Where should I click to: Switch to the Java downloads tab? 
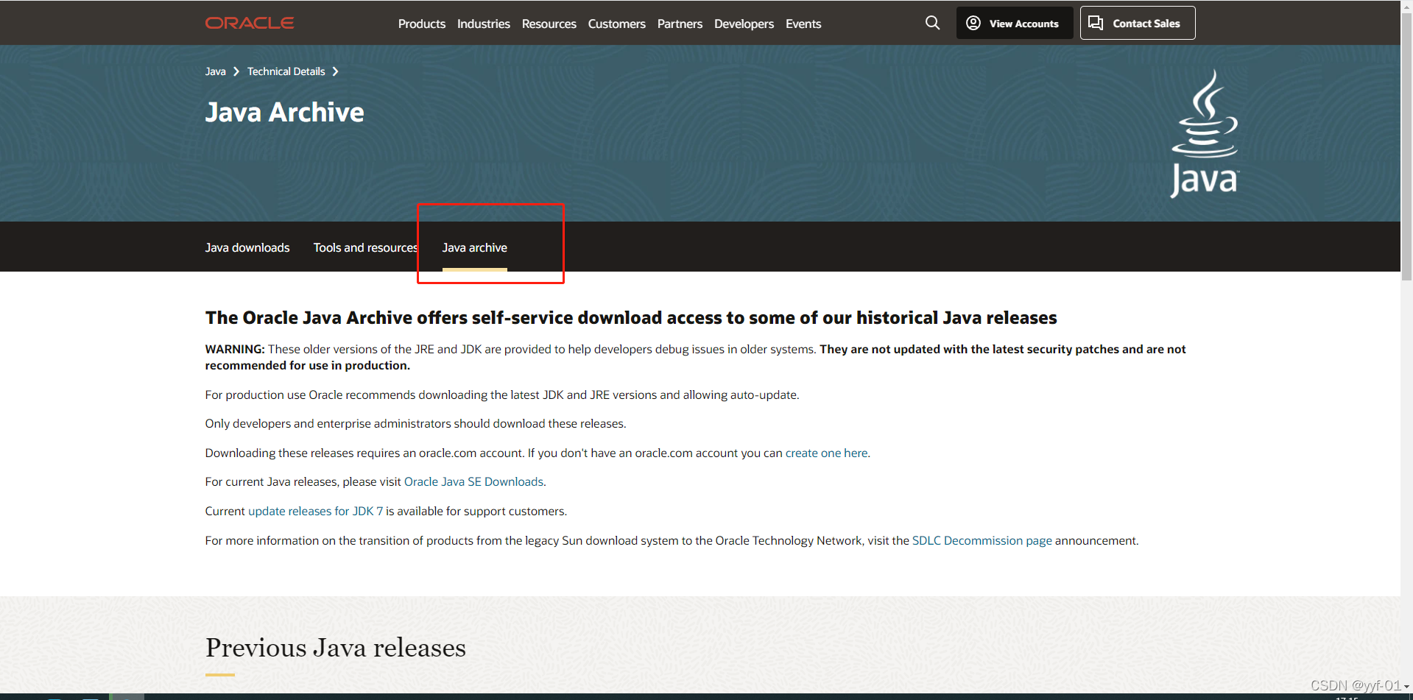click(x=247, y=247)
